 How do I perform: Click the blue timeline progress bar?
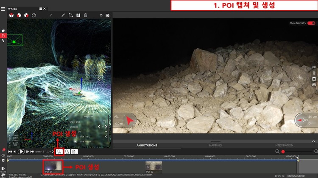153,160
